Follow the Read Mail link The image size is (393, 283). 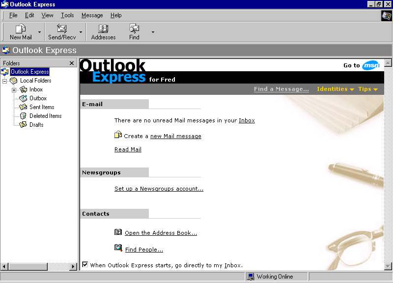[128, 149]
